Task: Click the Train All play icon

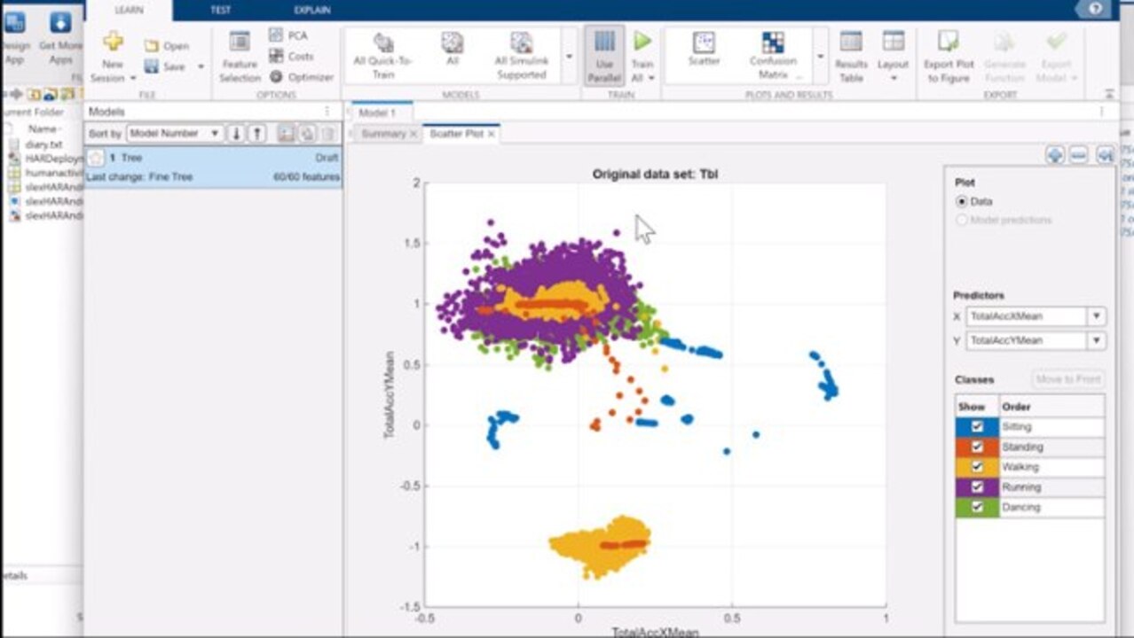Action: (642, 42)
